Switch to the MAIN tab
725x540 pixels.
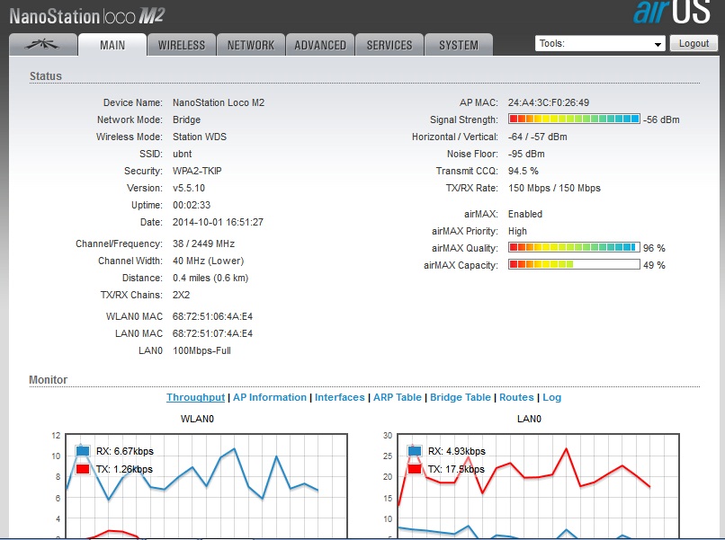[x=112, y=45]
